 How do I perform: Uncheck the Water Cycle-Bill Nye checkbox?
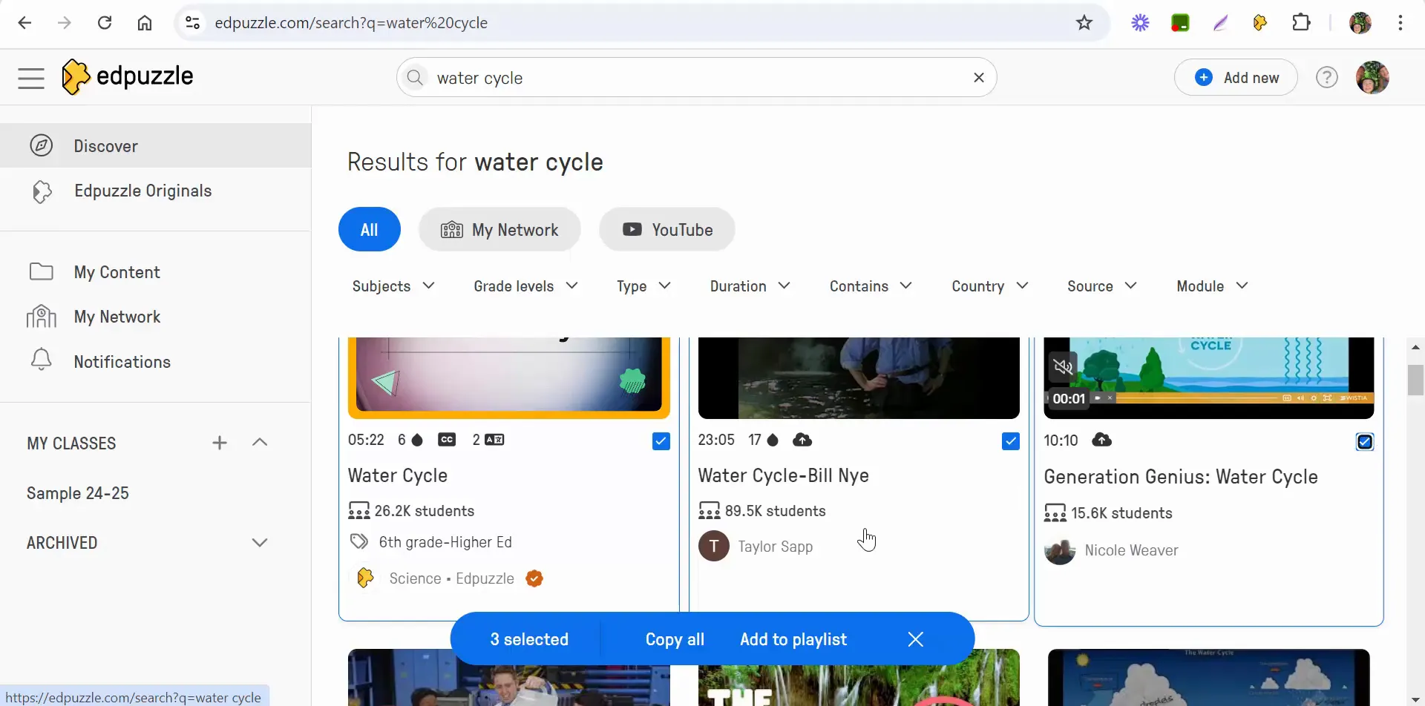coord(1011,441)
